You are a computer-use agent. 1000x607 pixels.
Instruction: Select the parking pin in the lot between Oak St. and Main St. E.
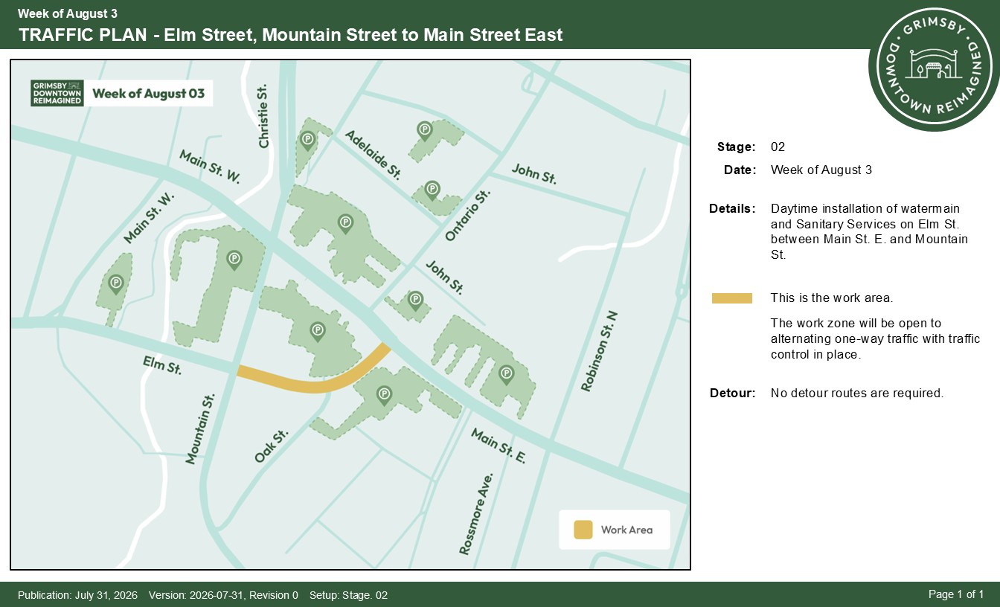click(x=384, y=395)
